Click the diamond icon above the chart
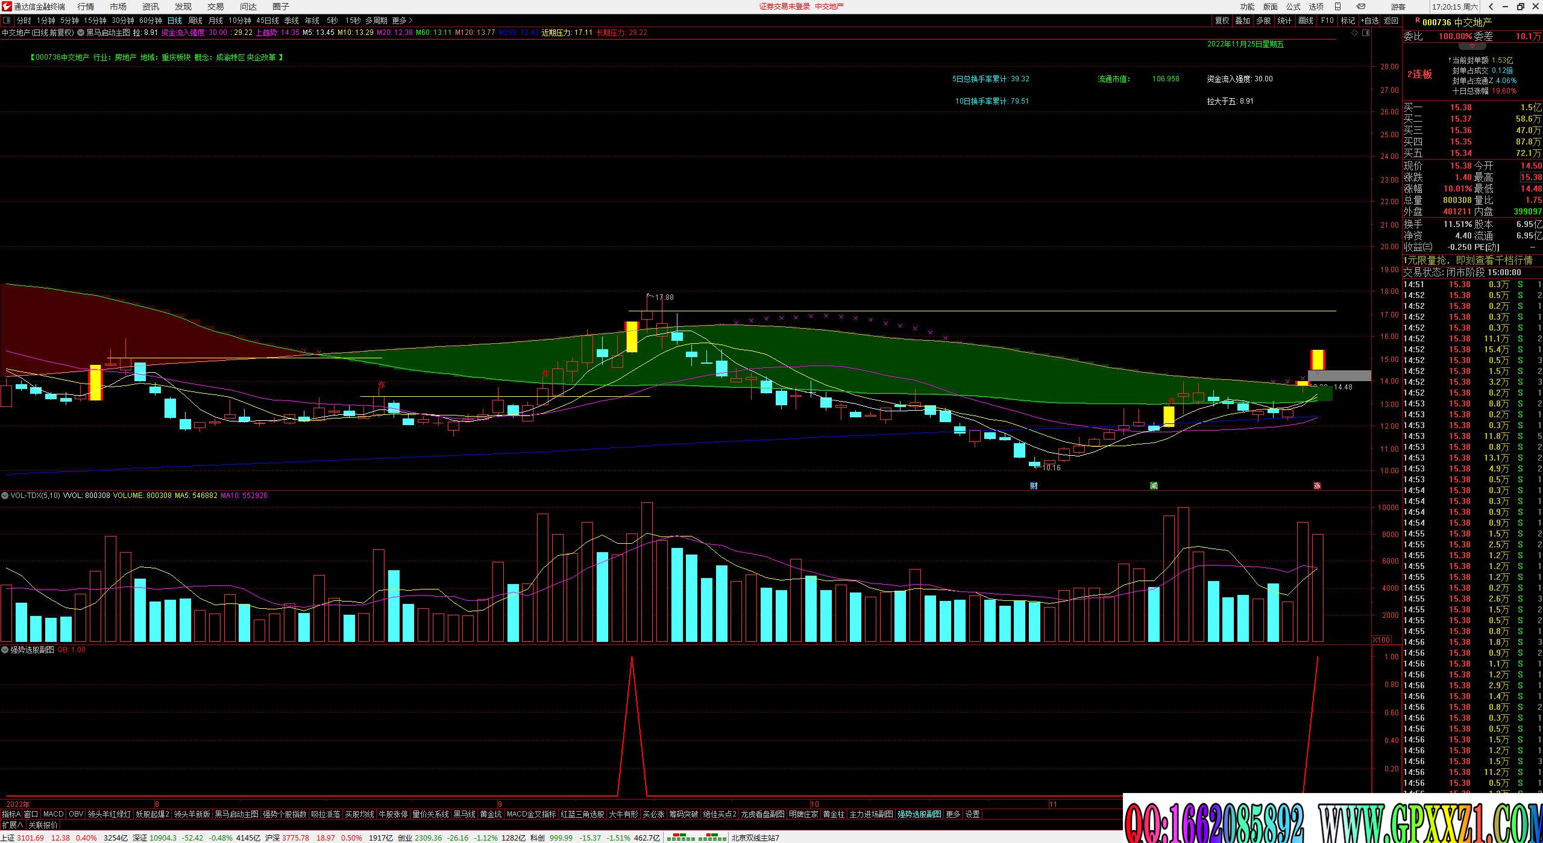Image resolution: width=1543 pixels, height=843 pixels. [1354, 33]
